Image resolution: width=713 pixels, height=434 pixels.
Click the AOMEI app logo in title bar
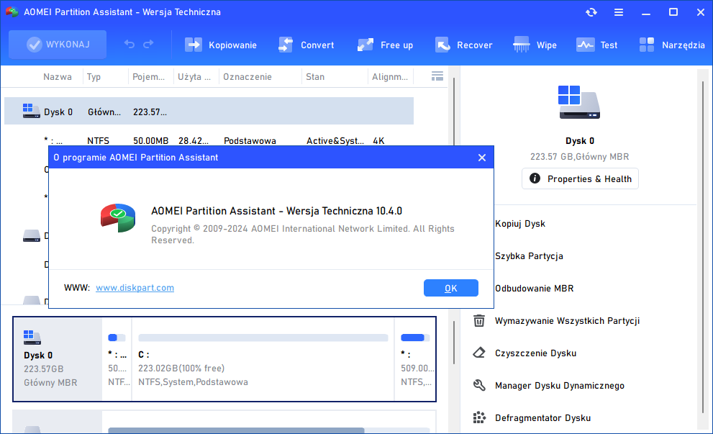12,12
